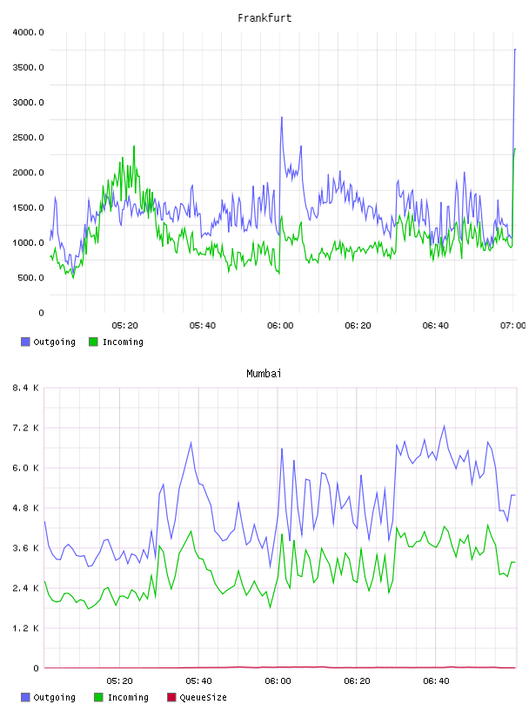Click Frankfurt y-axis label 3500.0
The width and height of the screenshot is (529, 711).
tap(28, 68)
